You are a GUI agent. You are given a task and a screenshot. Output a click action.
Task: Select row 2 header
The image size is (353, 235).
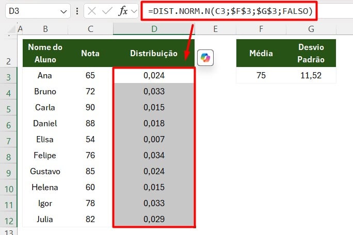8,53
